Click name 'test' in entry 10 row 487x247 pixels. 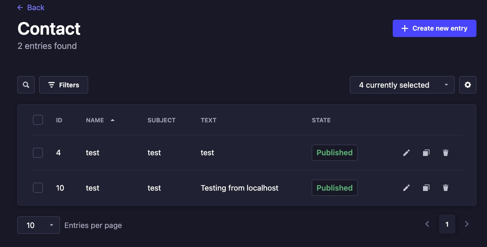click(93, 188)
